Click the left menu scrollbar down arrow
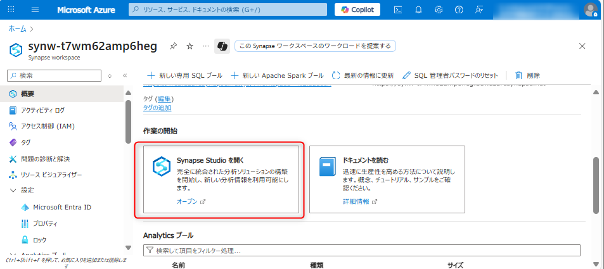This screenshot has width=604, height=269. (x=128, y=248)
